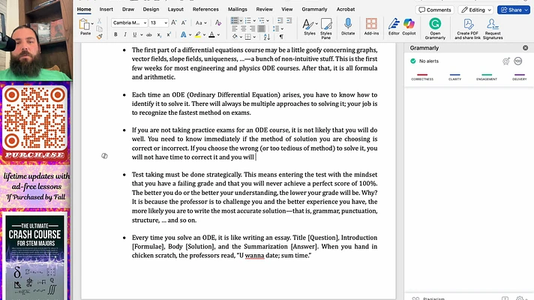The height and width of the screenshot is (300, 534).
Task: Open References tab
Action: tap(205, 9)
